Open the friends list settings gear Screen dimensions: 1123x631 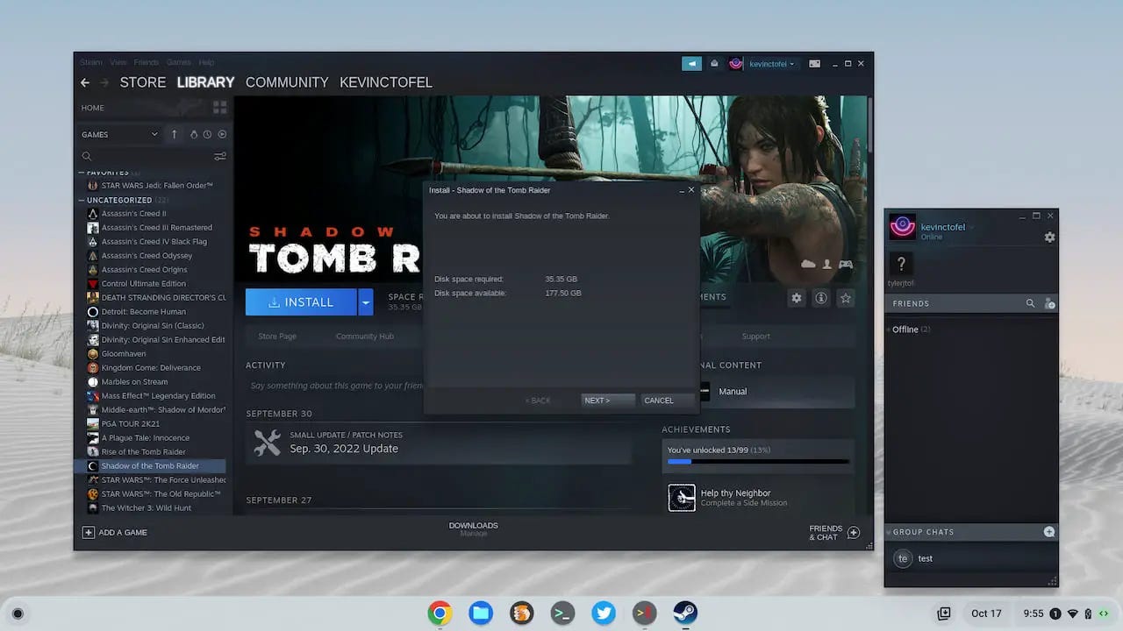(x=1049, y=238)
